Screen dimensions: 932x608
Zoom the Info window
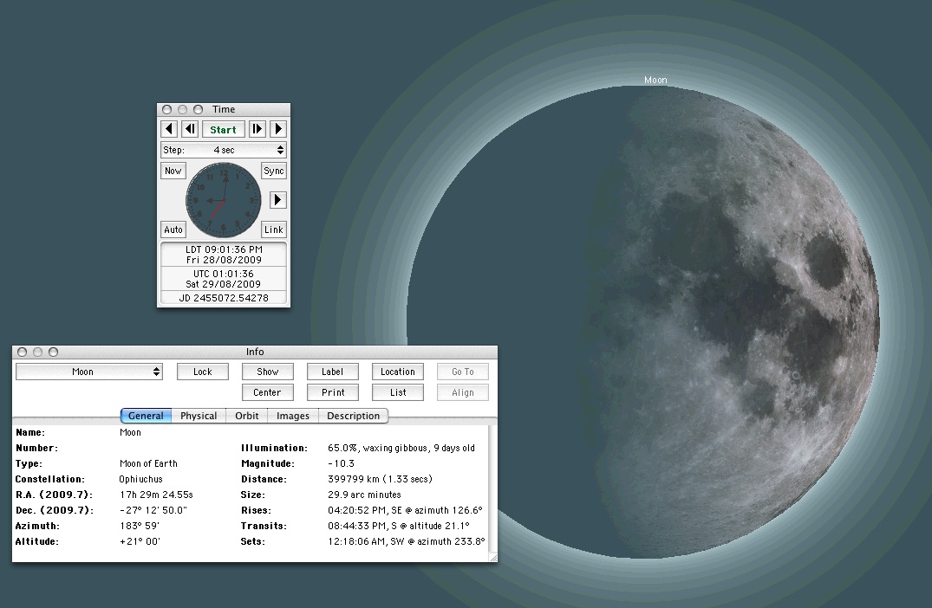tap(53, 353)
